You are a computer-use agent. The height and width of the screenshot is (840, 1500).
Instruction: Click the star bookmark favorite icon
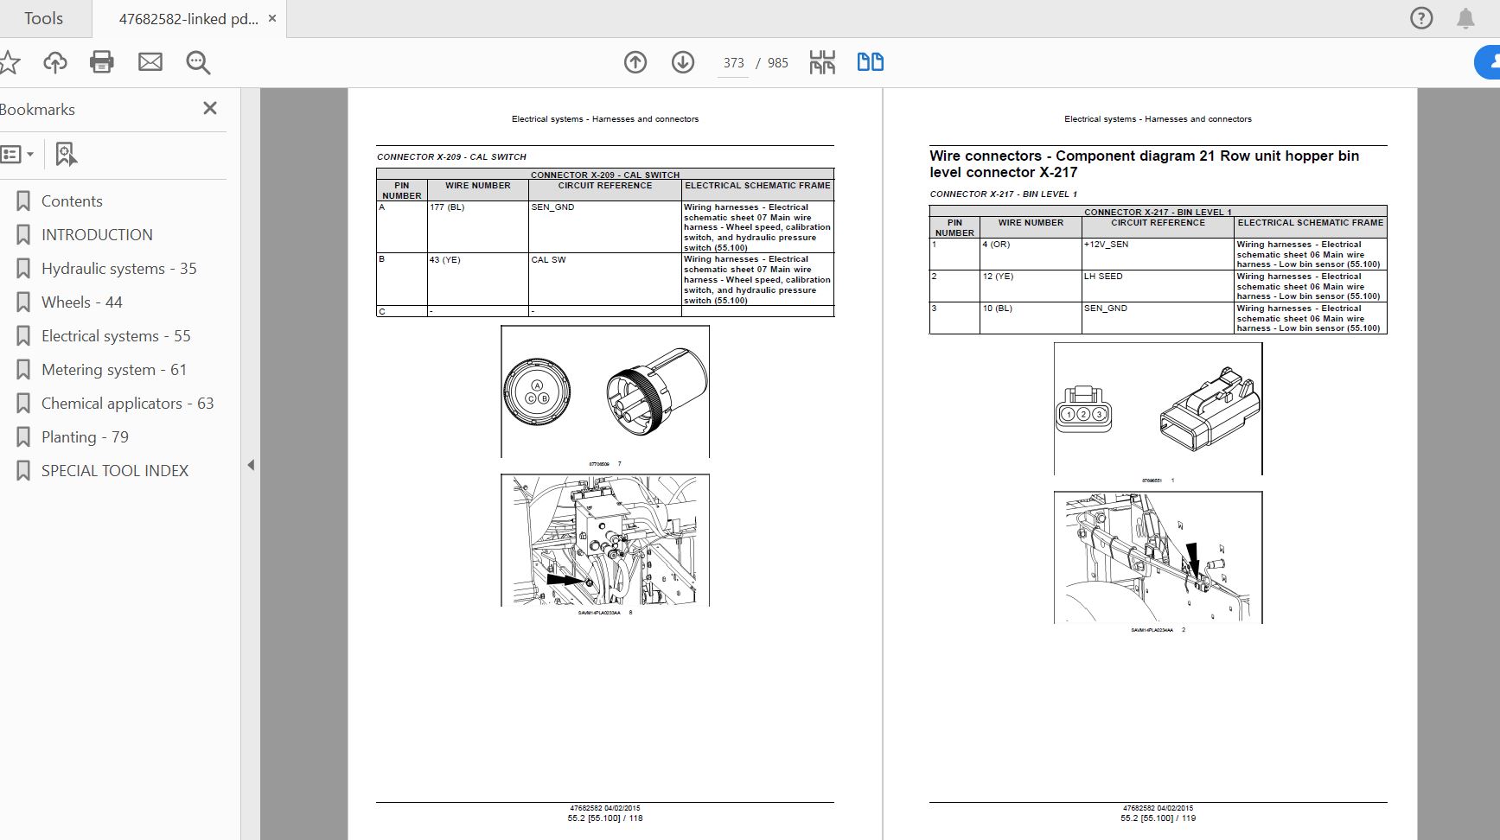(x=9, y=62)
